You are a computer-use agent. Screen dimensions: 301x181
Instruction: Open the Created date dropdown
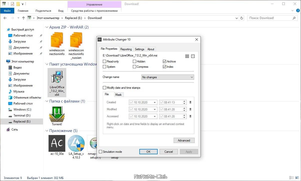pos(155,102)
